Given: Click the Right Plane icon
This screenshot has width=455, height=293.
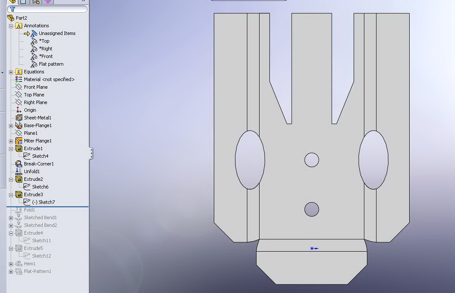Looking at the screenshot, I should 18,102.
